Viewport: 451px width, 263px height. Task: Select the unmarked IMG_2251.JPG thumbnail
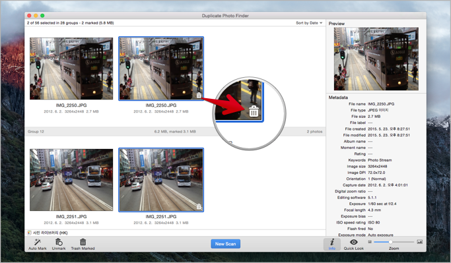coord(71,180)
